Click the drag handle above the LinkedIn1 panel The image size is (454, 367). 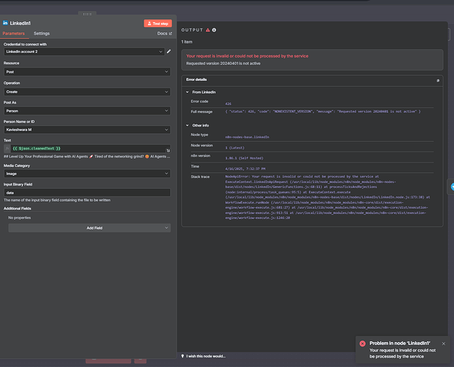(x=87, y=14)
